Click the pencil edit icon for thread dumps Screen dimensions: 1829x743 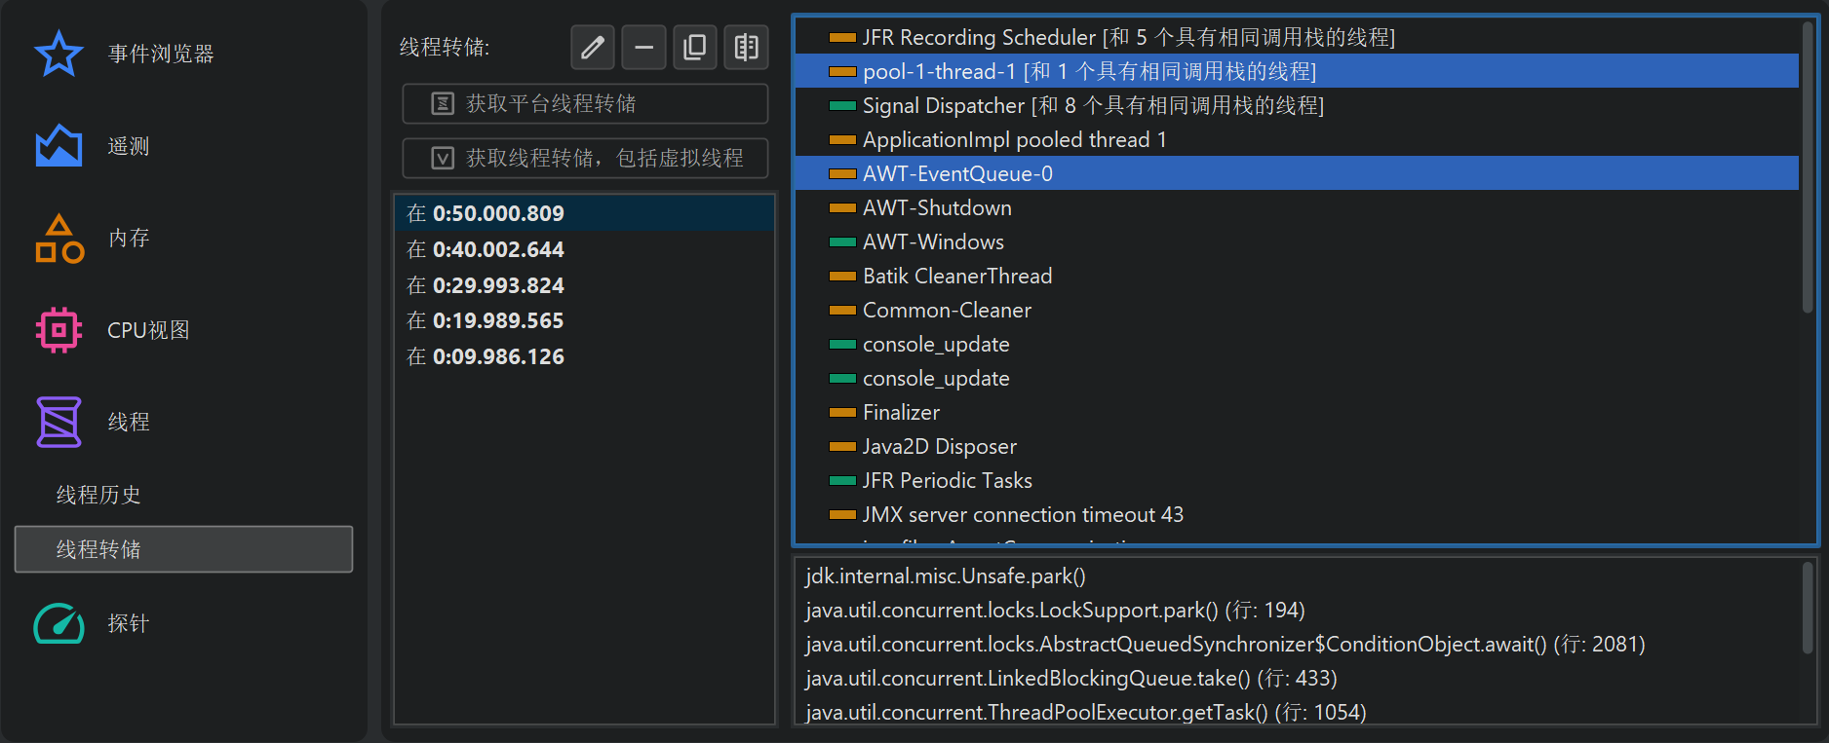pos(593,47)
